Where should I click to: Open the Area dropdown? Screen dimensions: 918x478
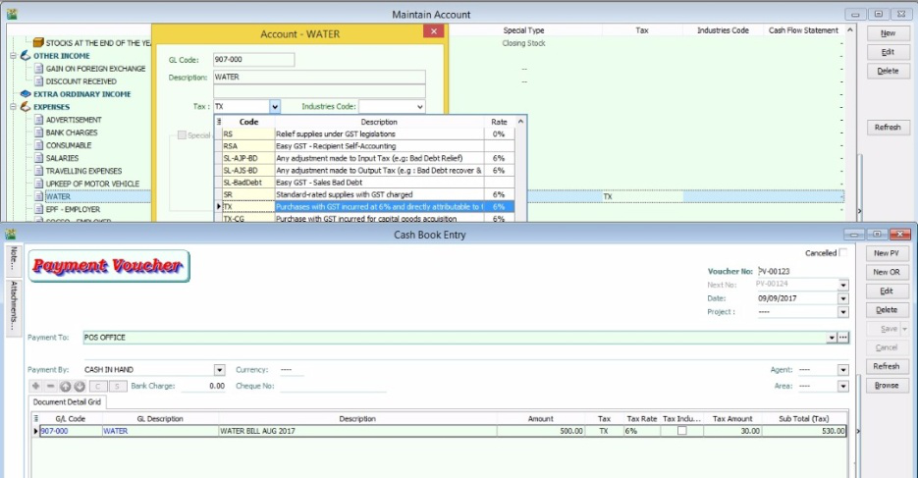843,386
